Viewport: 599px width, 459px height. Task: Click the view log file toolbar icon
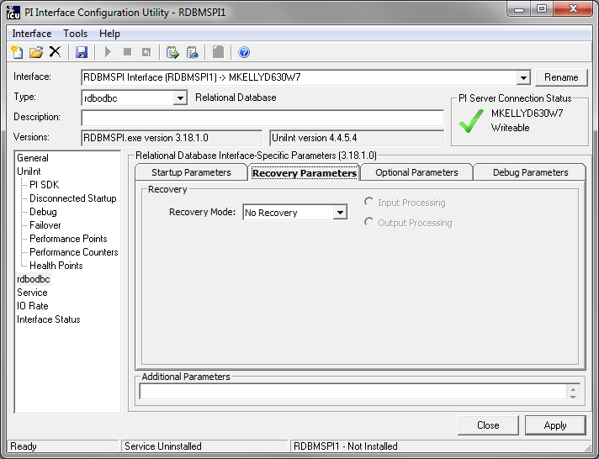pyautogui.click(x=192, y=52)
